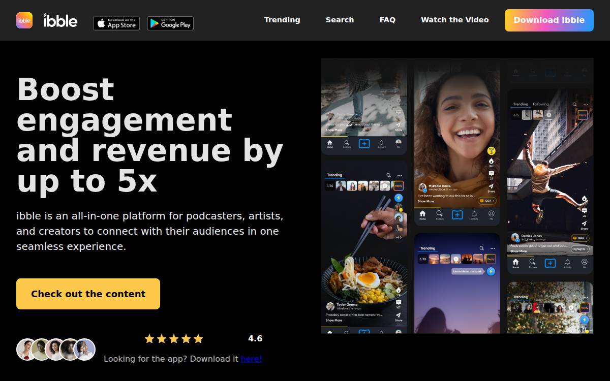Click the Check out the content button
The height and width of the screenshot is (381, 610).
[x=88, y=294]
